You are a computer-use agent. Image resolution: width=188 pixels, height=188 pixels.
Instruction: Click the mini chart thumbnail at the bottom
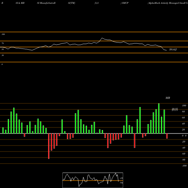93,180
